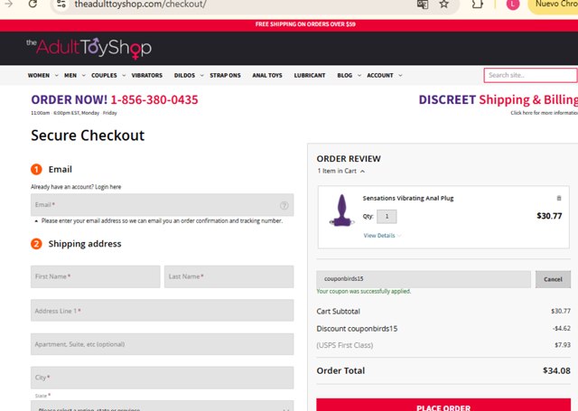Open the browser extensions puzzle icon

click(478, 4)
